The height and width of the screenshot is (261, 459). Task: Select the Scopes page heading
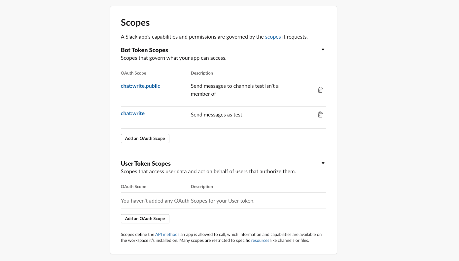tap(135, 22)
